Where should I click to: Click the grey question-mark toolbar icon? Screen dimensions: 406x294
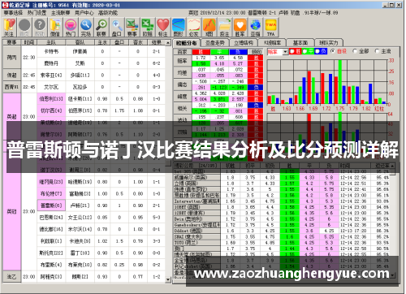(40, 27)
